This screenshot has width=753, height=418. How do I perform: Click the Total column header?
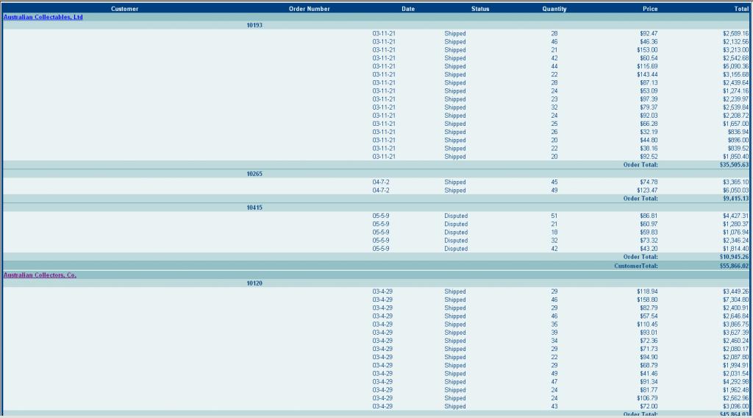741,9
